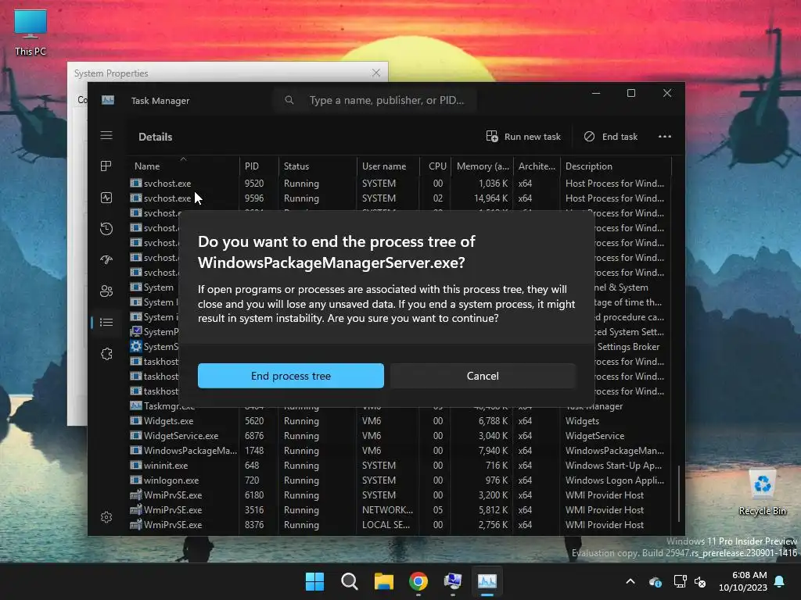This screenshot has height=600, width=801.
Task: Select the winlogon.exe process row
Action: pyautogui.click(x=400, y=480)
